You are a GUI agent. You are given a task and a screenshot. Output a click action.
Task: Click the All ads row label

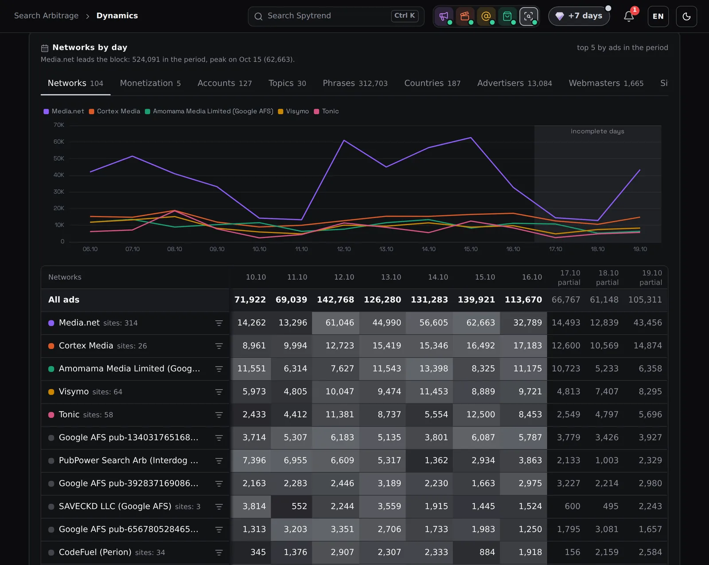point(64,300)
